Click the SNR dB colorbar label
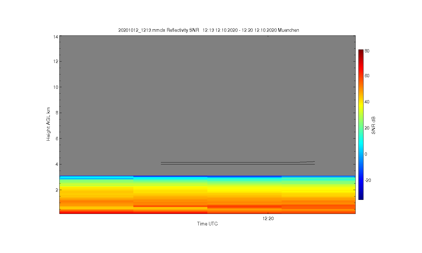 click(x=374, y=125)
